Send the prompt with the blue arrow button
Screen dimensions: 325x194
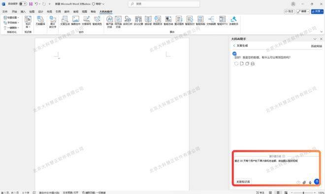click(x=317, y=182)
